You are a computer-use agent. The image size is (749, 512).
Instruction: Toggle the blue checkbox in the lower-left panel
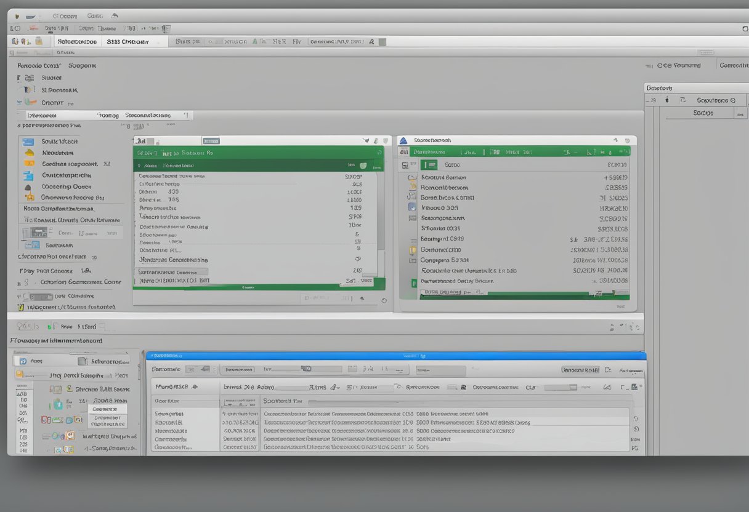(23, 361)
